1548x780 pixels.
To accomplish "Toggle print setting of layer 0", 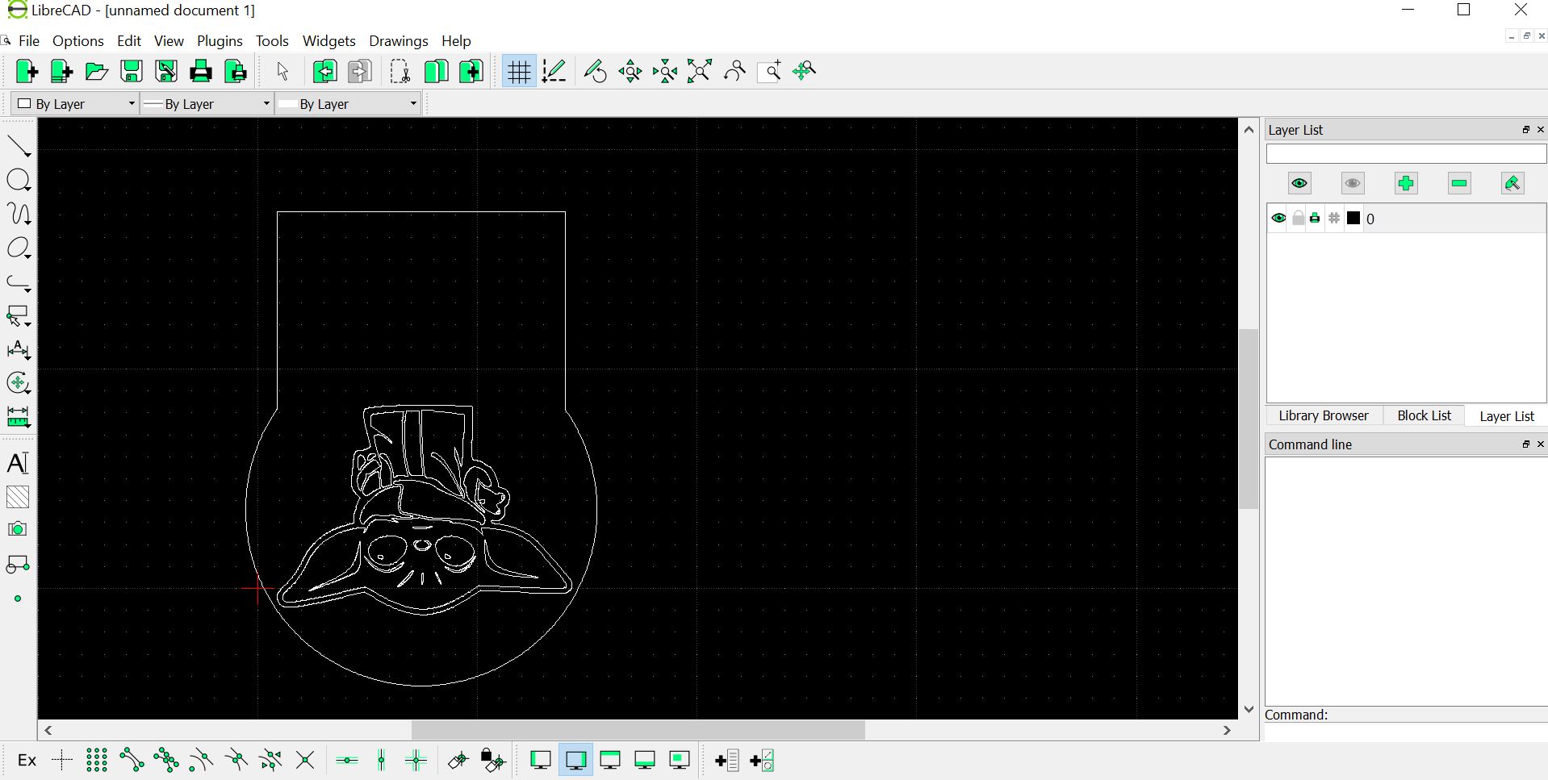I will 1316,219.
